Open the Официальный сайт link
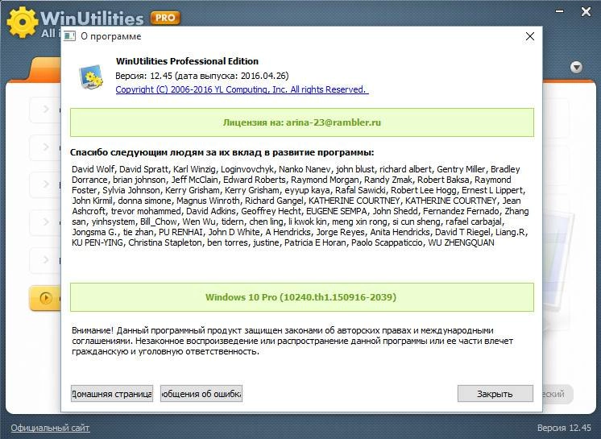 coord(50,428)
